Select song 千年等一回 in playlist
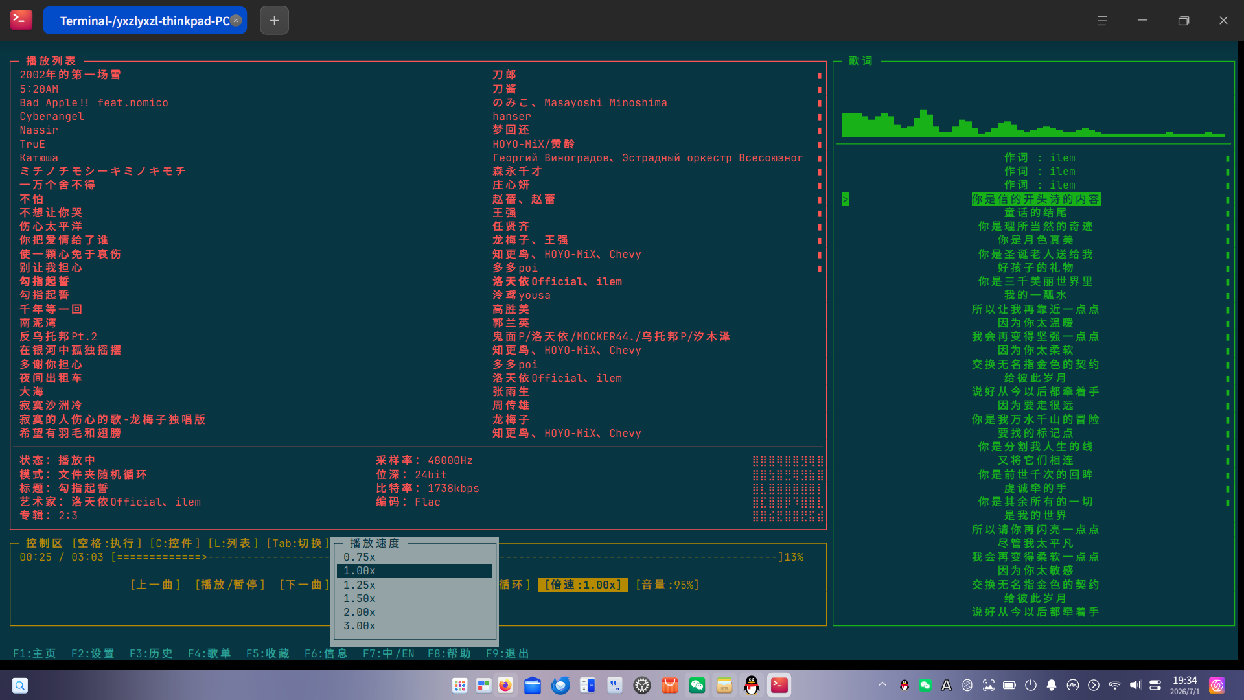The width and height of the screenshot is (1244, 700). (x=51, y=309)
